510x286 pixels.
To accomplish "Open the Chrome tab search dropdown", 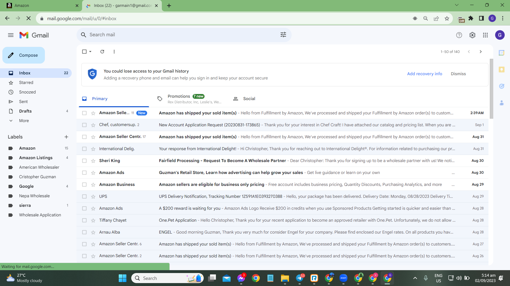I will click(457, 5).
